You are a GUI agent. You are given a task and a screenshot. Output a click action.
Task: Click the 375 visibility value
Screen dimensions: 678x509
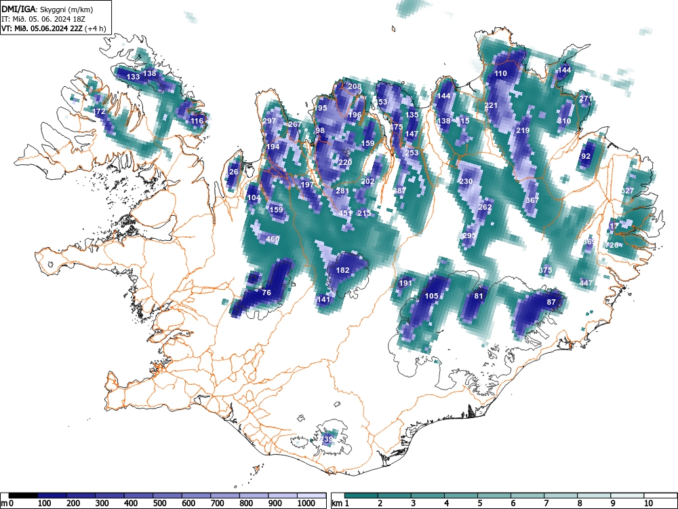click(x=546, y=271)
